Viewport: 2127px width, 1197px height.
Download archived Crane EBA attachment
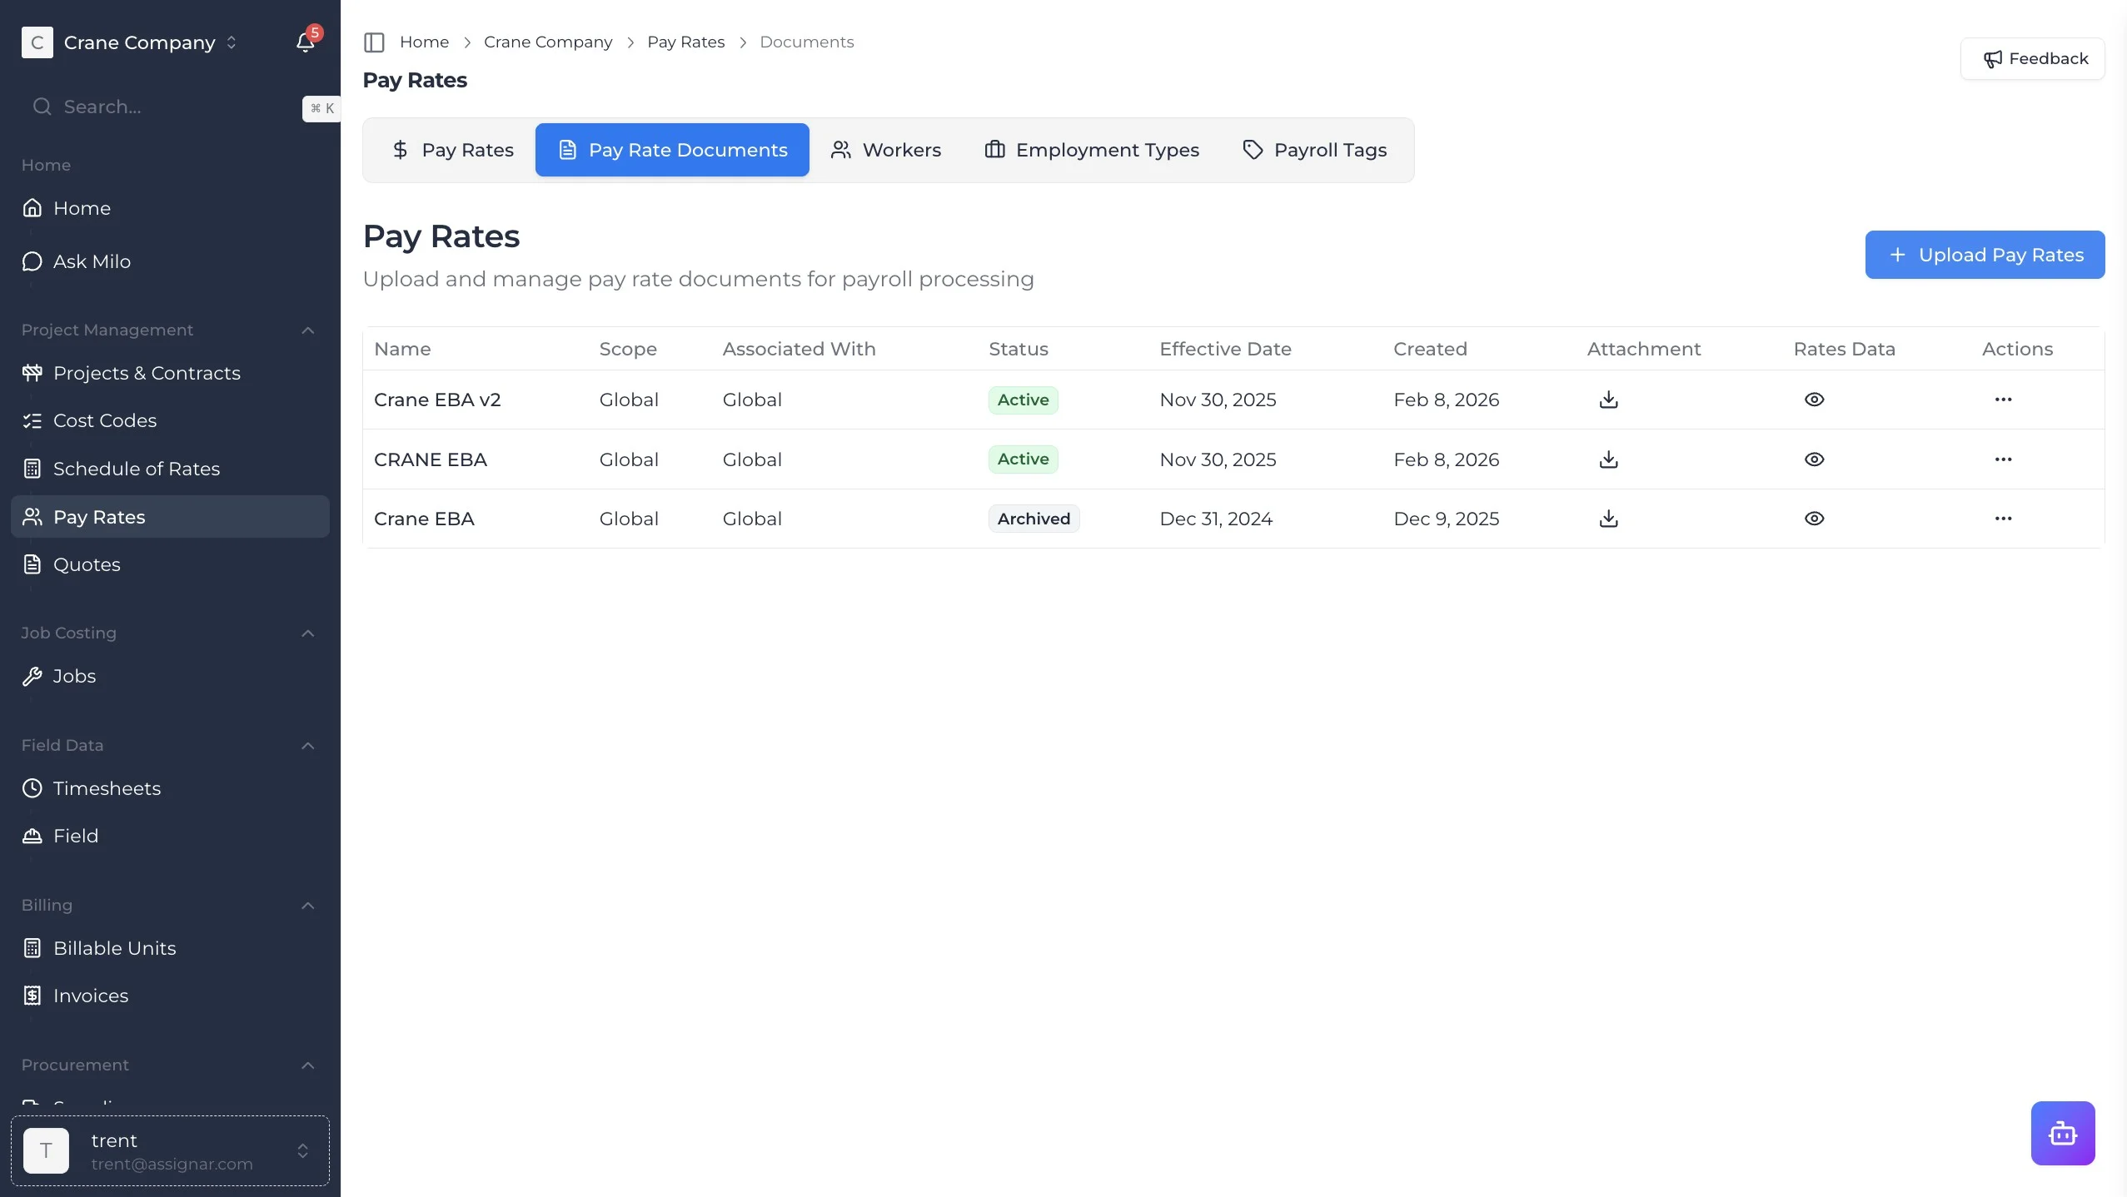(1608, 519)
